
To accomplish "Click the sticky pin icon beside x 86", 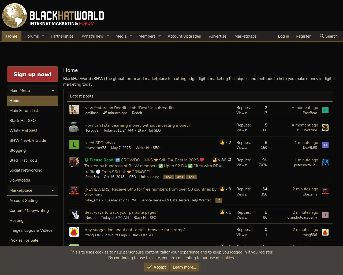I will 230,160.
